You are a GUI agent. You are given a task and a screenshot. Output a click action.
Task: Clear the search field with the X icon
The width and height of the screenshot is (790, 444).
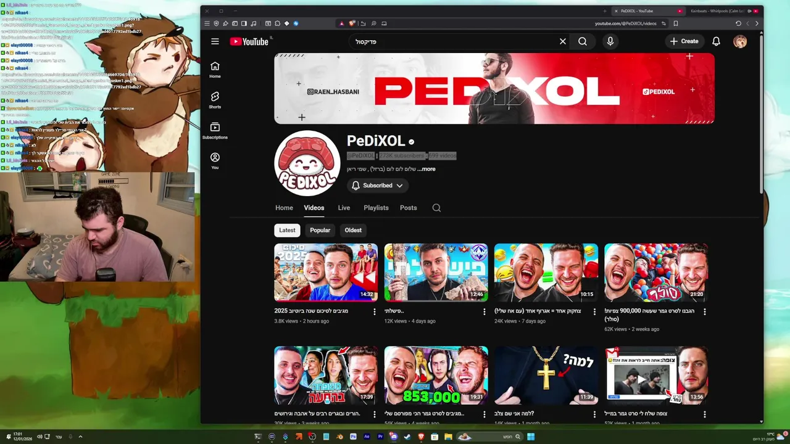[563, 41]
